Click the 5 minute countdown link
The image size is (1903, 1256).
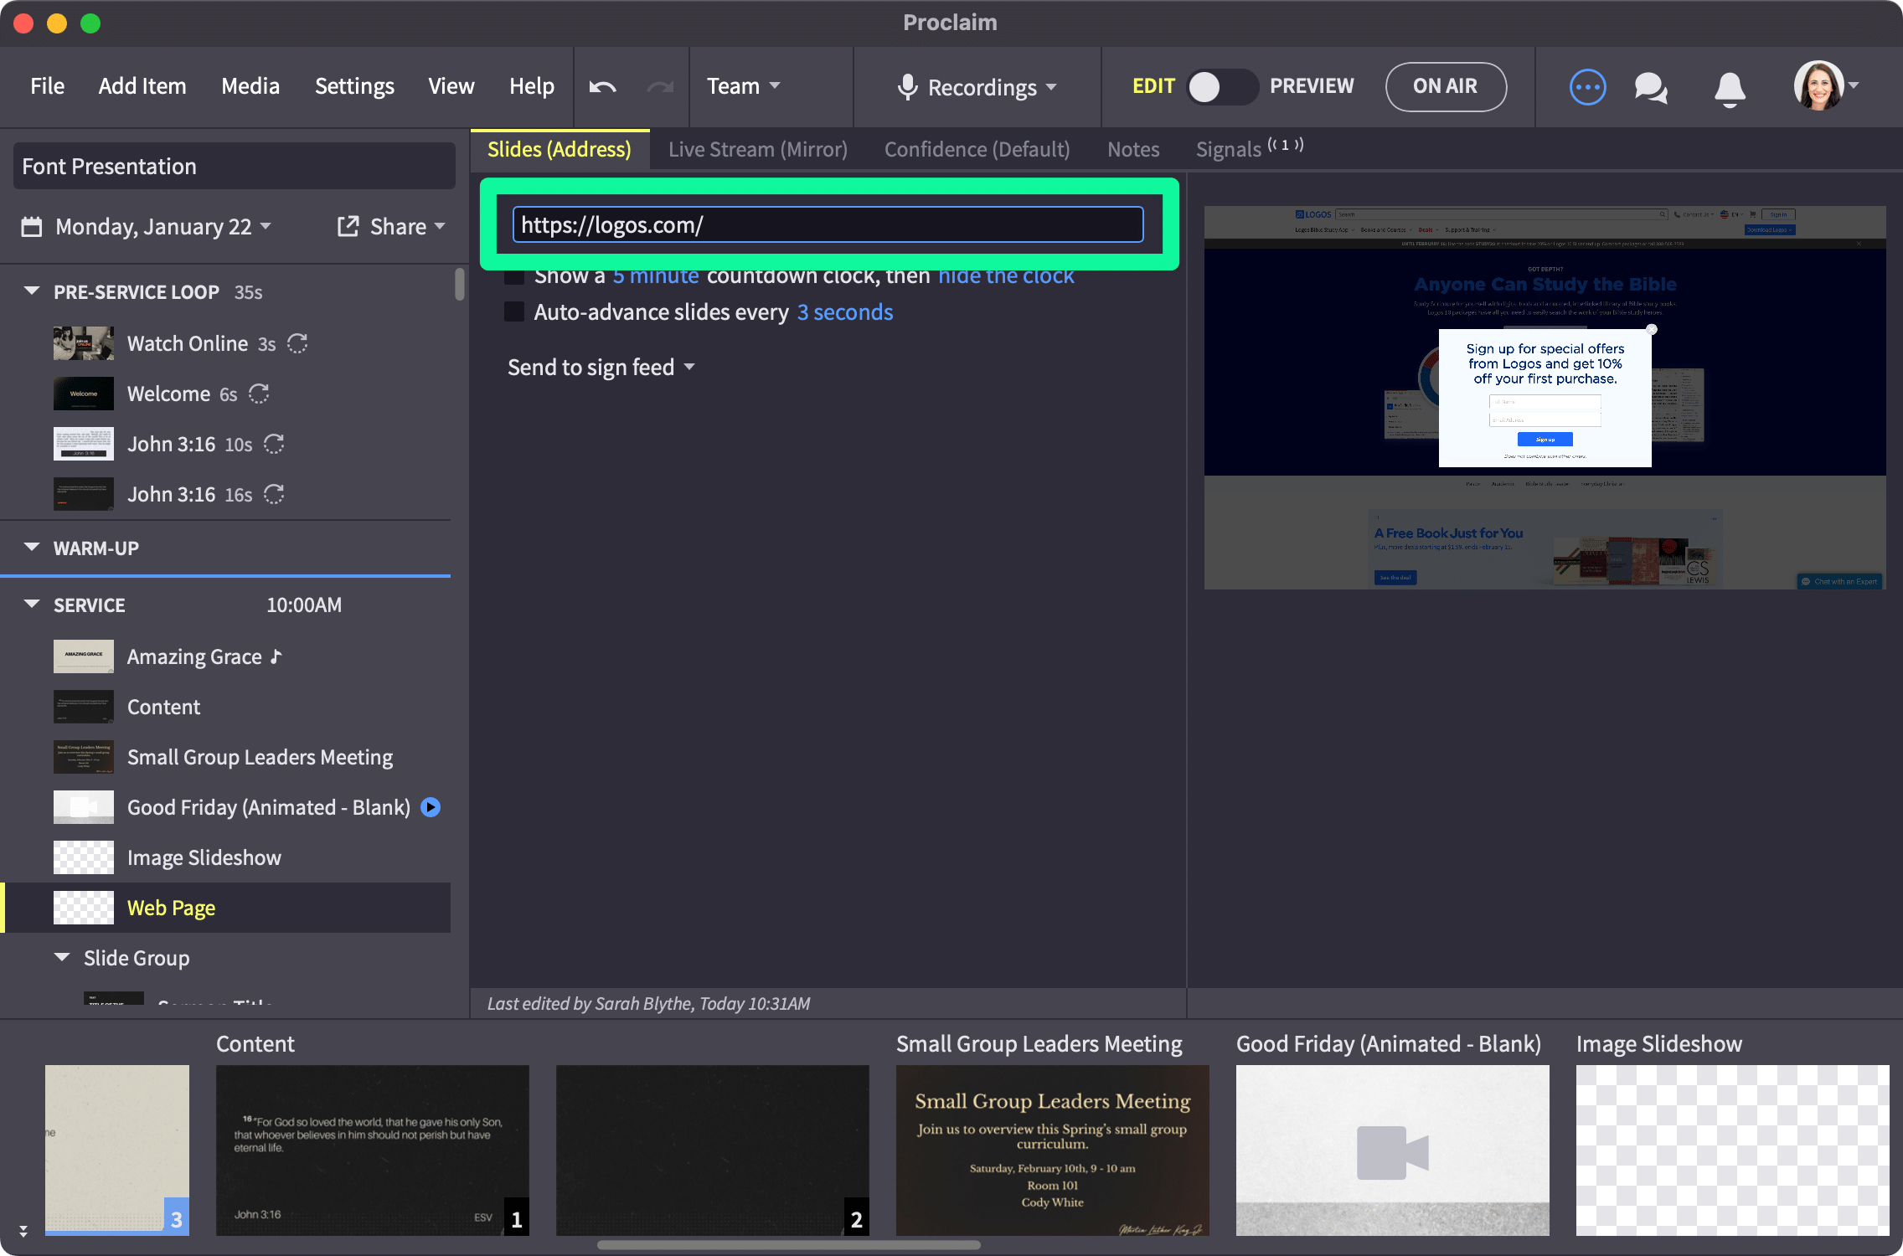click(x=656, y=275)
